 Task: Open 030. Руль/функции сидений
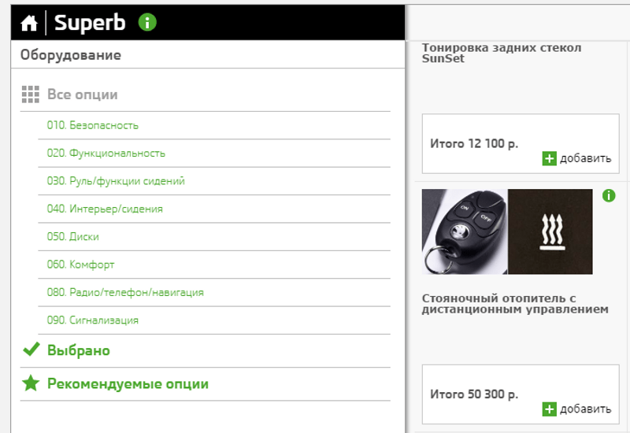[116, 181]
